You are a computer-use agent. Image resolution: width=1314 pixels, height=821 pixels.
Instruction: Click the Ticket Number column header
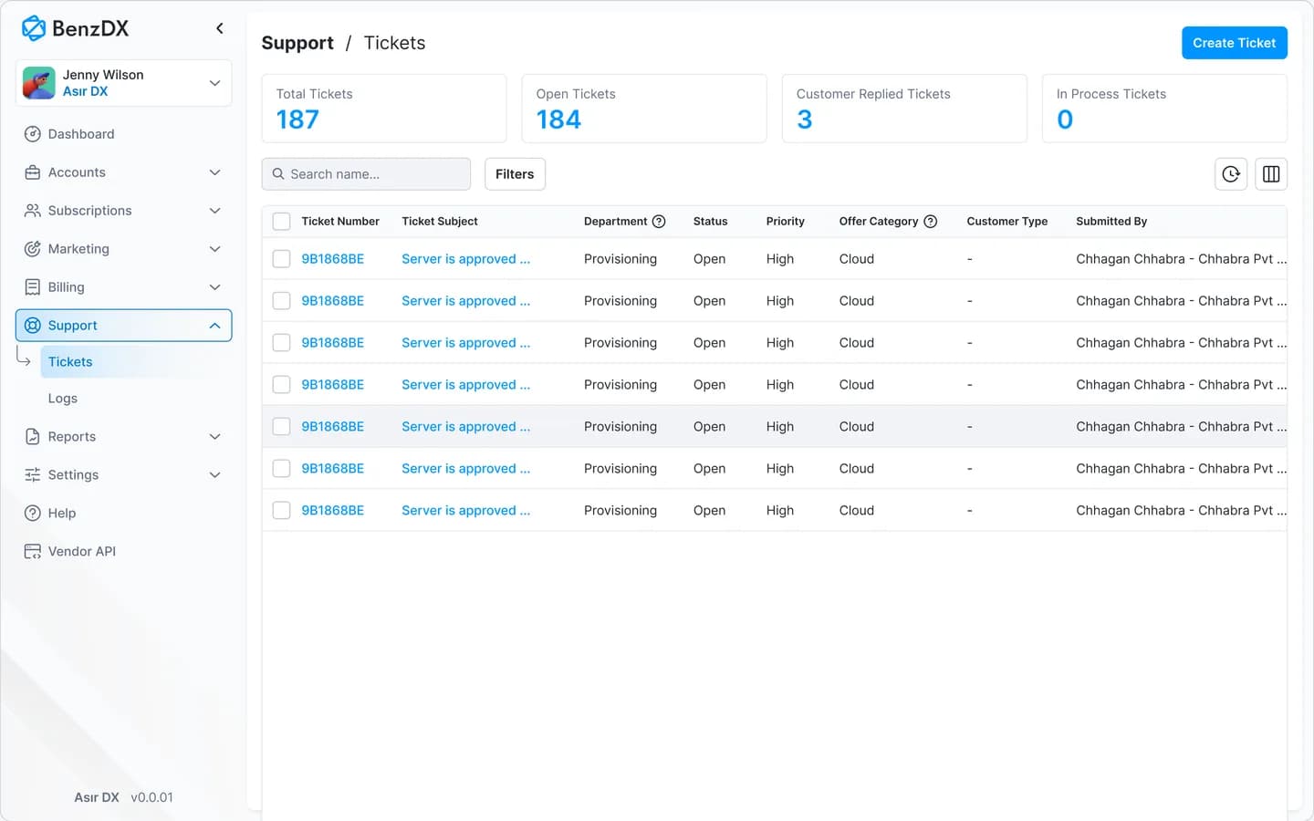(x=340, y=222)
